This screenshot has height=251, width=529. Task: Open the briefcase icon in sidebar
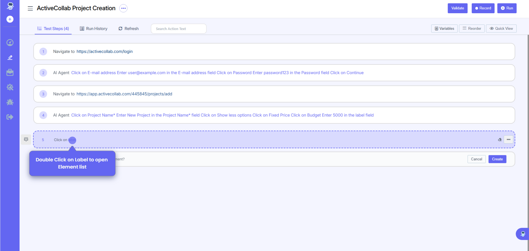pos(10,72)
